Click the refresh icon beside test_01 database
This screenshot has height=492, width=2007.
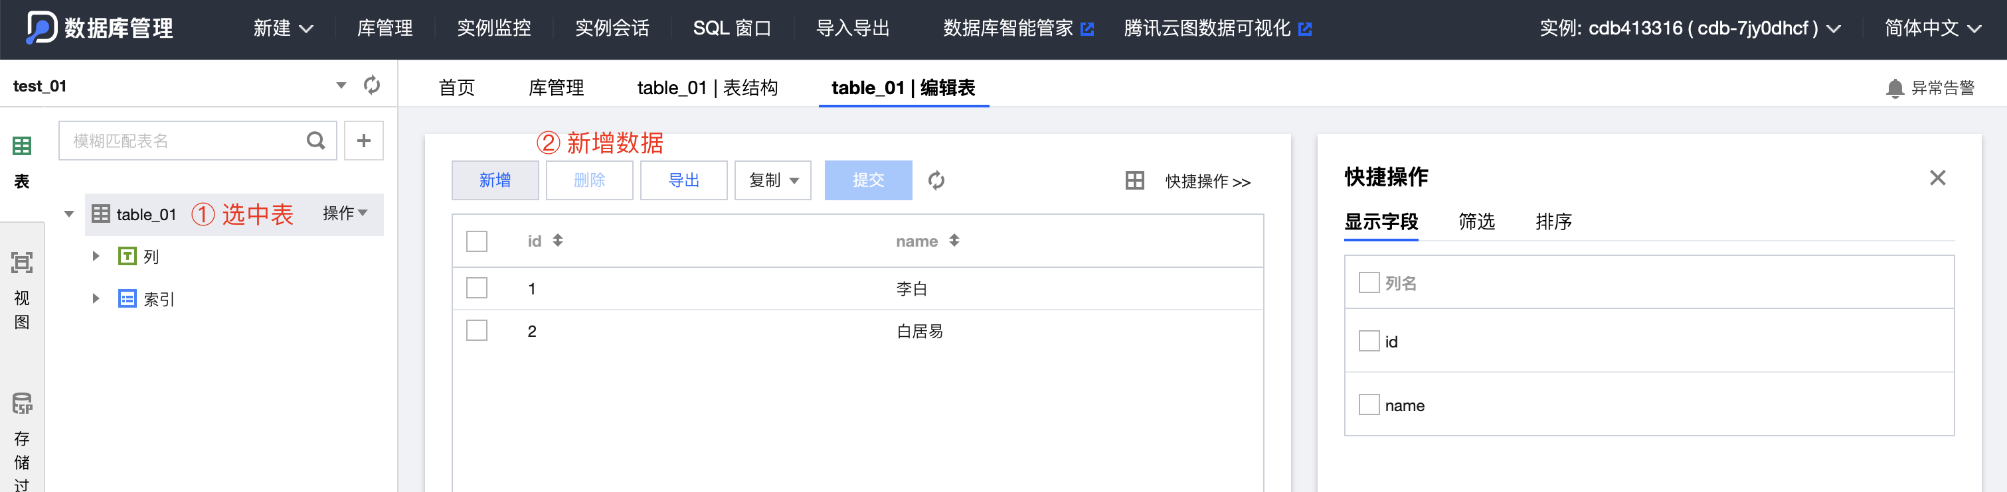tap(372, 85)
